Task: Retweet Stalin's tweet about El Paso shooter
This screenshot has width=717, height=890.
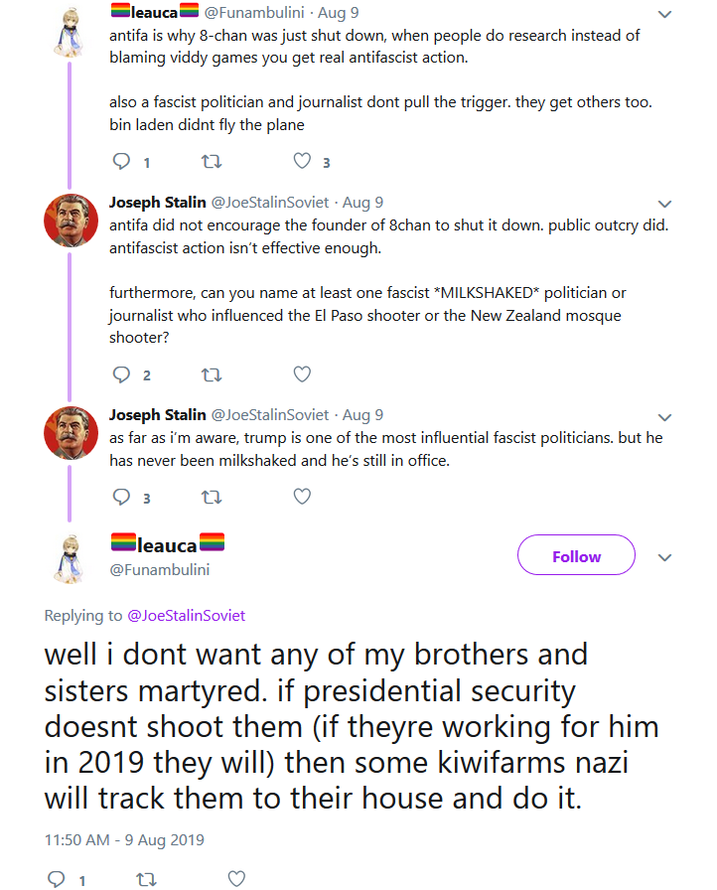Action: [212, 374]
